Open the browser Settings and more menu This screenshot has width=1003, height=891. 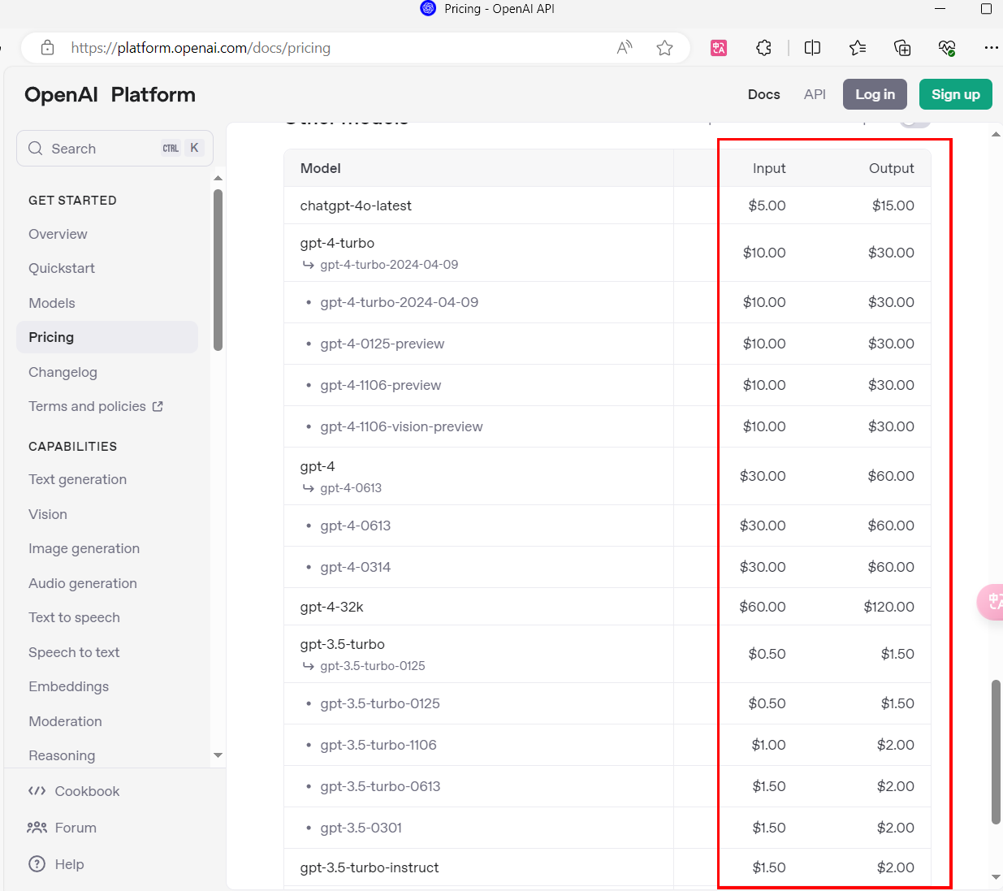click(991, 48)
